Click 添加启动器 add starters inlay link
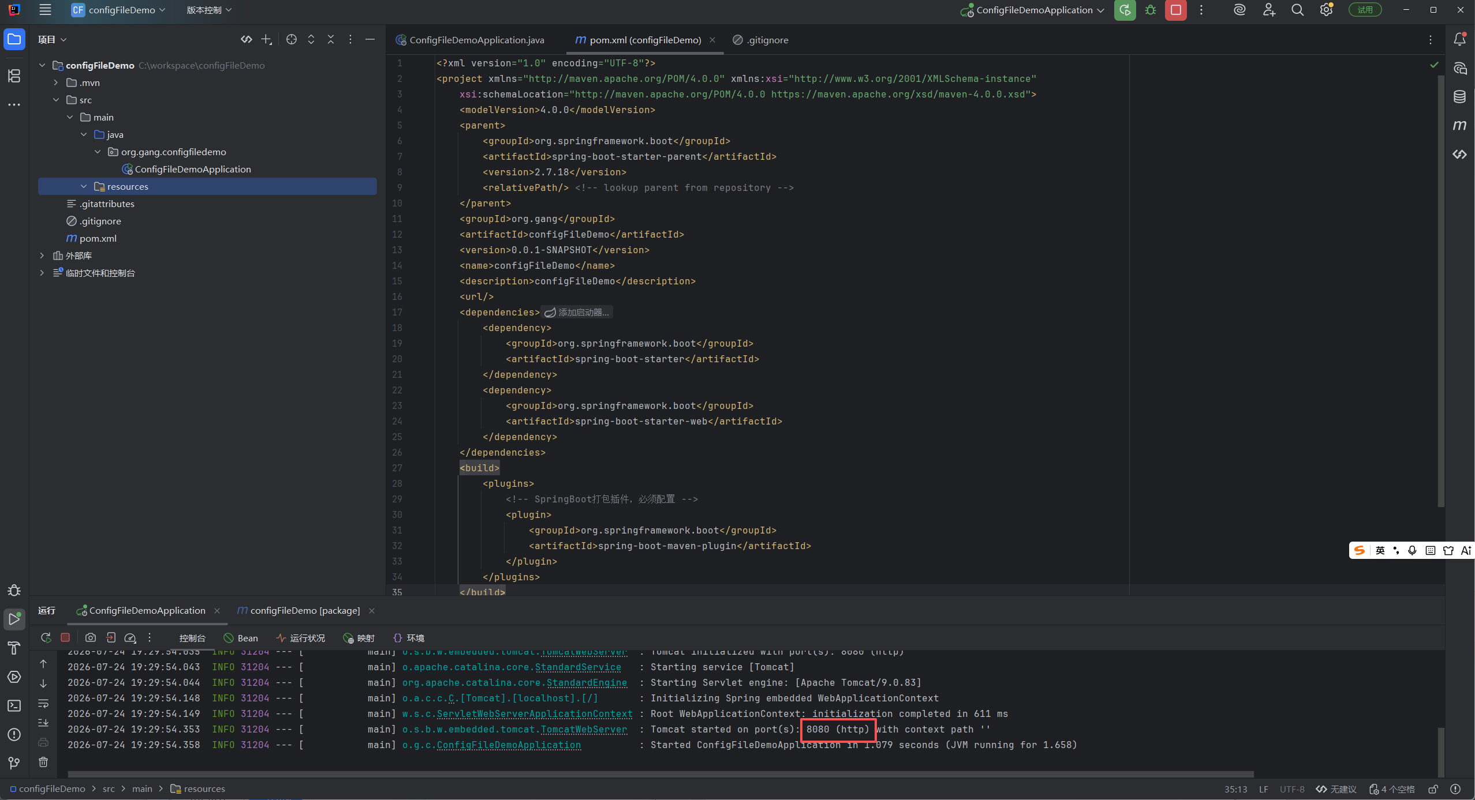1475x800 pixels. click(x=577, y=312)
